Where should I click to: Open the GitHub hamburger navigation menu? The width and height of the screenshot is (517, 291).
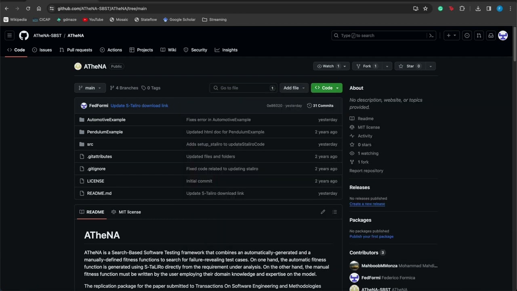tap(10, 36)
